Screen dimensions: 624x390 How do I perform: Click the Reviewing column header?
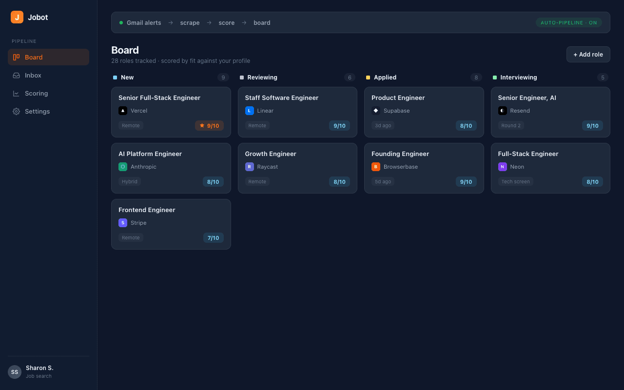click(x=297, y=78)
